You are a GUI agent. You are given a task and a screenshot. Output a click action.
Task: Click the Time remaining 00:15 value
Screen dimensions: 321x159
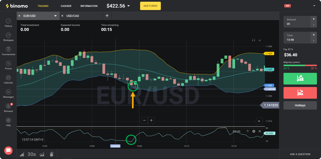pyautogui.click(x=106, y=29)
